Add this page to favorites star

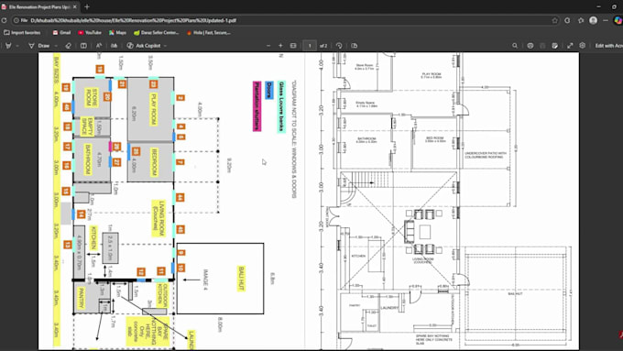coord(554,20)
